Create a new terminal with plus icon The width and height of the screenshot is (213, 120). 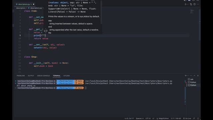click(186, 76)
